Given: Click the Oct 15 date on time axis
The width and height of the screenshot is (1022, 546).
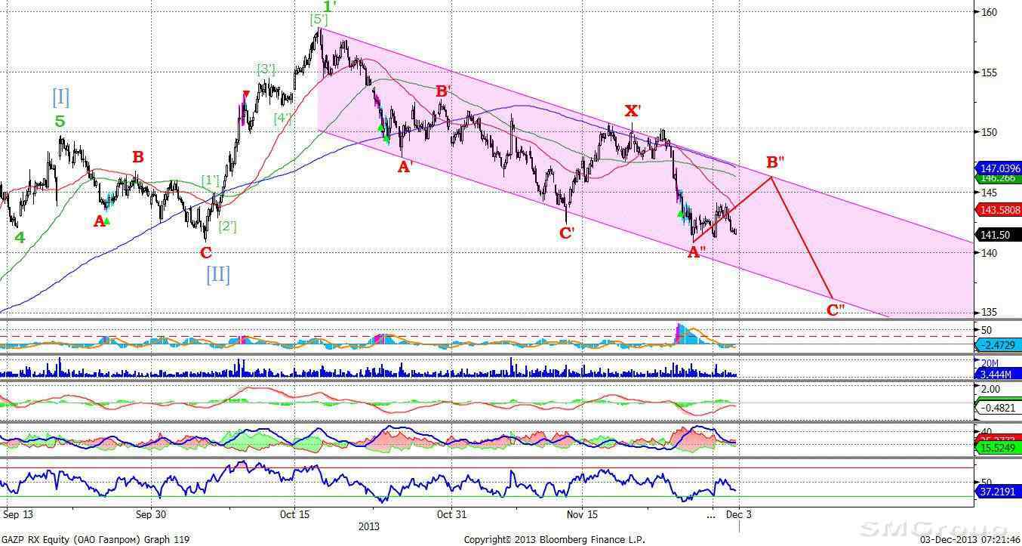Looking at the screenshot, I should click(x=294, y=515).
